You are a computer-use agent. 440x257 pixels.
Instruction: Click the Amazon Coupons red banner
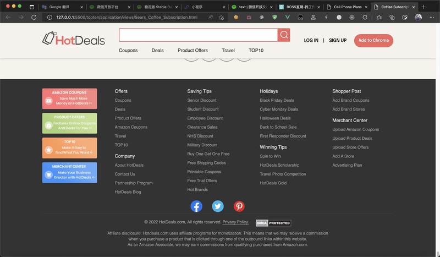70,99
